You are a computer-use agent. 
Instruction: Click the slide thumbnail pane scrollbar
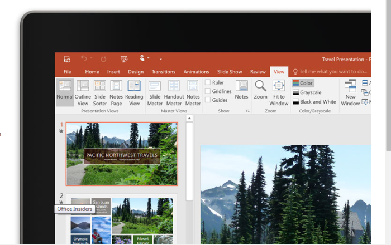189,161
